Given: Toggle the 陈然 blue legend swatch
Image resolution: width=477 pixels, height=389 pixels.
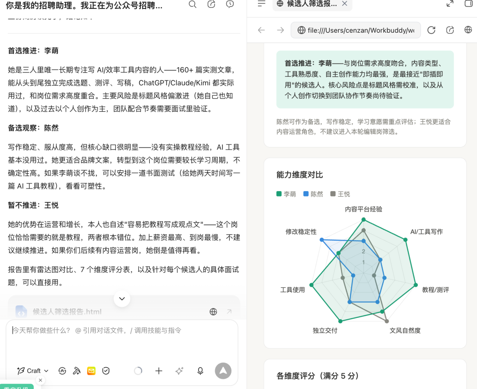Looking at the screenshot, I should tap(306, 194).
